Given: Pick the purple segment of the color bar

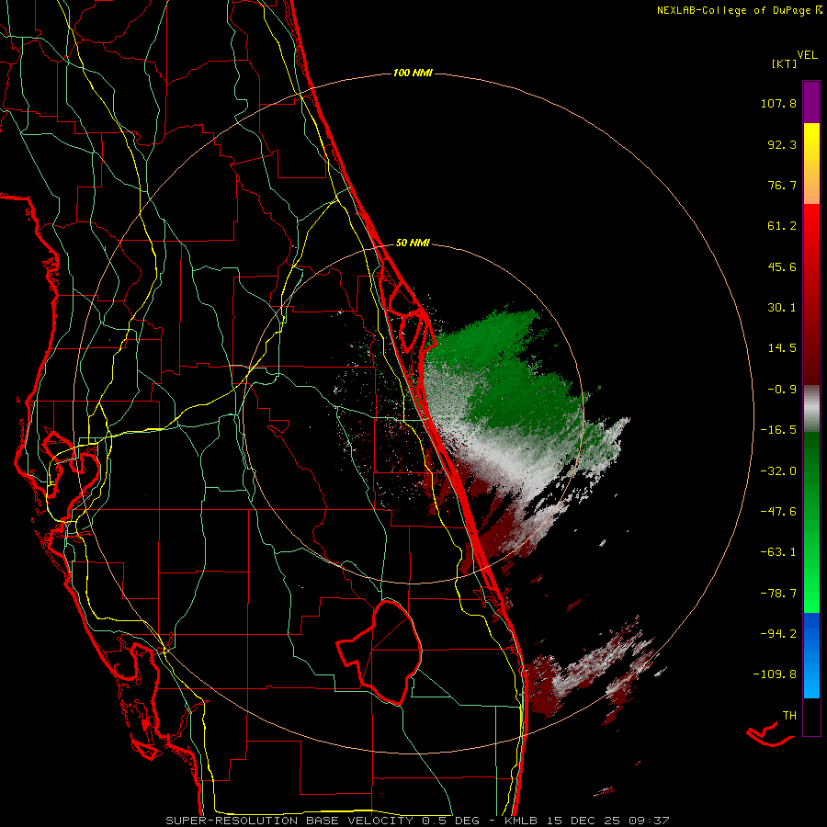Looking at the screenshot, I should 811,102.
